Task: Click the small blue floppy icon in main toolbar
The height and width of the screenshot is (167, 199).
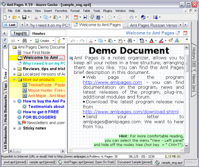Action: 85,17
